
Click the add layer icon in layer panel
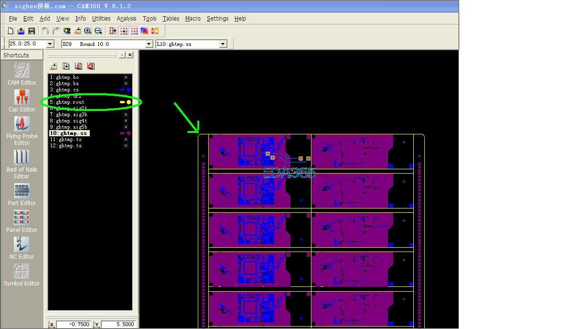66,66
